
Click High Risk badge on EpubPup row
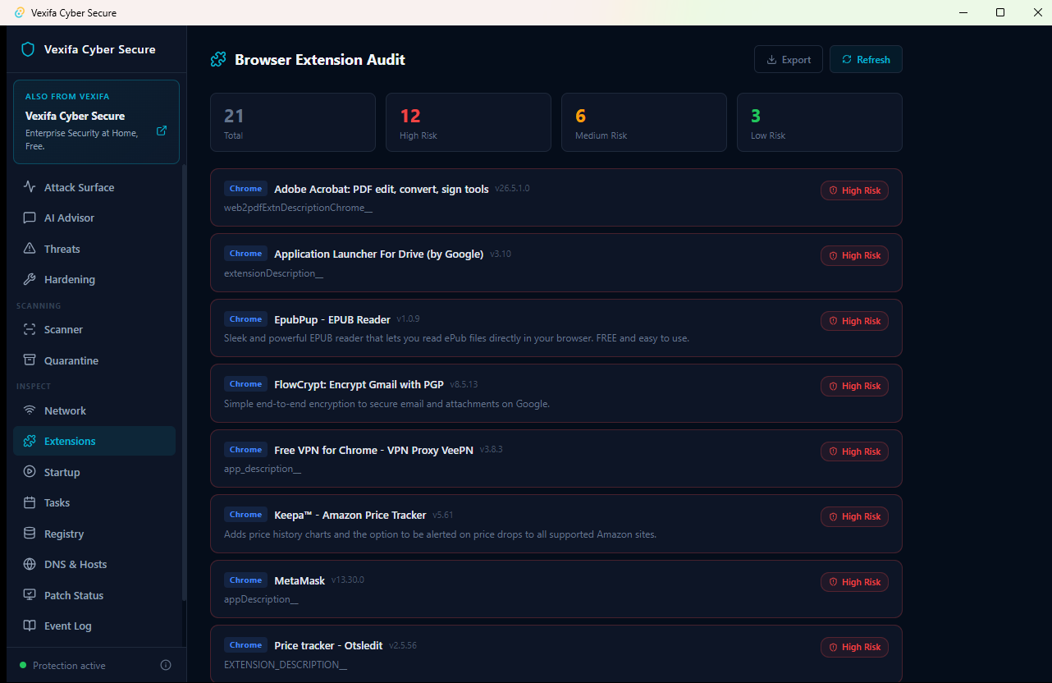[854, 321]
